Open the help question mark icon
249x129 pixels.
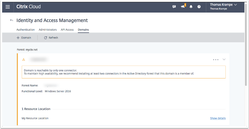pyautogui.click(x=199, y=7)
